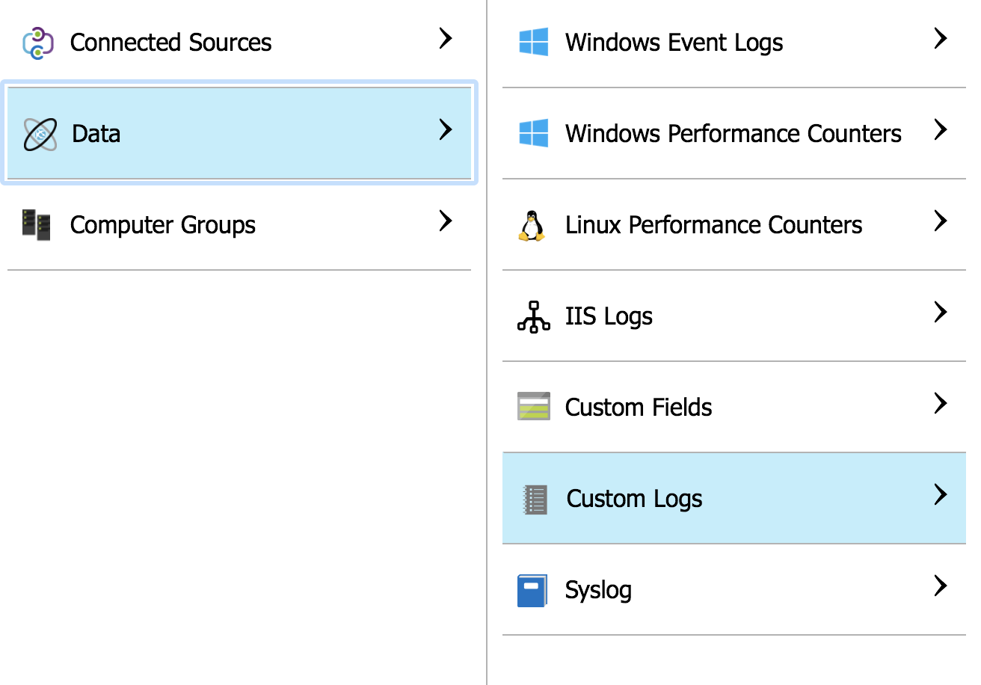Click the Custom Fields icon
This screenshot has height=685, width=981.
(532, 407)
